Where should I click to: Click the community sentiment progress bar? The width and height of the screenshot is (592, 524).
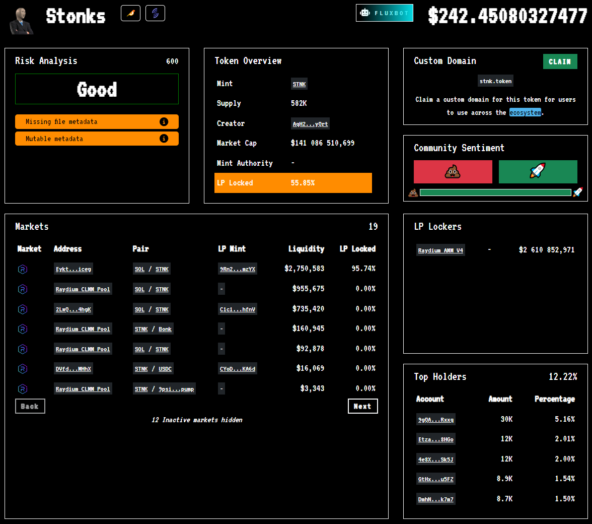(495, 192)
